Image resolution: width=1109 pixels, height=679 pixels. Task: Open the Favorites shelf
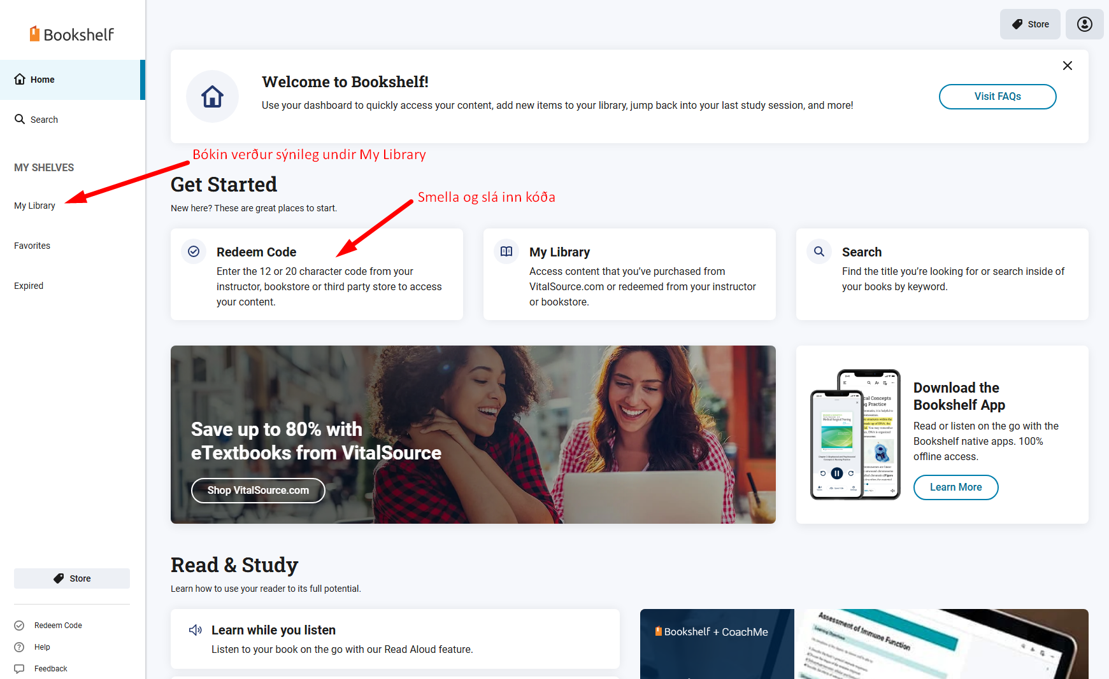click(32, 246)
